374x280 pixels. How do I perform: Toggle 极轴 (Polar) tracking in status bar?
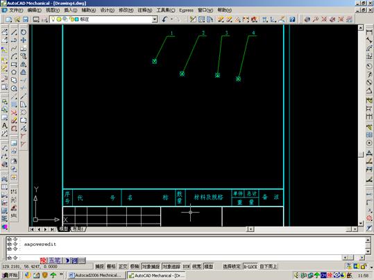135,266
